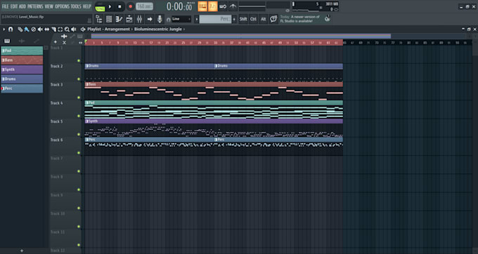Select the Drums pattern in picker
The height and width of the screenshot is (254, 478).
[x=22, y=79]
